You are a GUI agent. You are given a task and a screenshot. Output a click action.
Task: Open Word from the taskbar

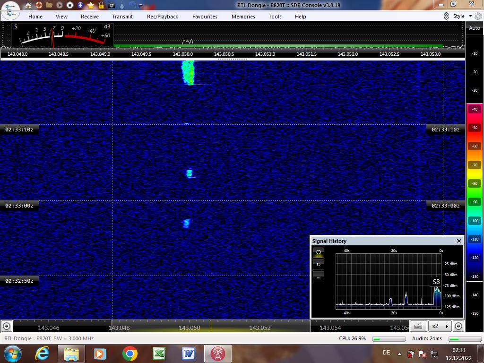coord(188,354)
